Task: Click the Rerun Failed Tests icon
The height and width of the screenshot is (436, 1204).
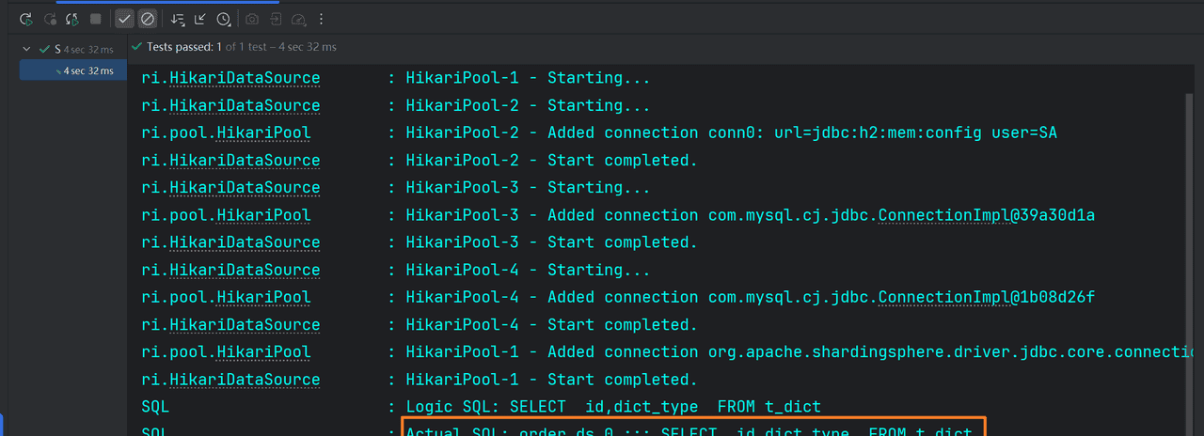Action: pyautogui.click(x=49, y=19)
